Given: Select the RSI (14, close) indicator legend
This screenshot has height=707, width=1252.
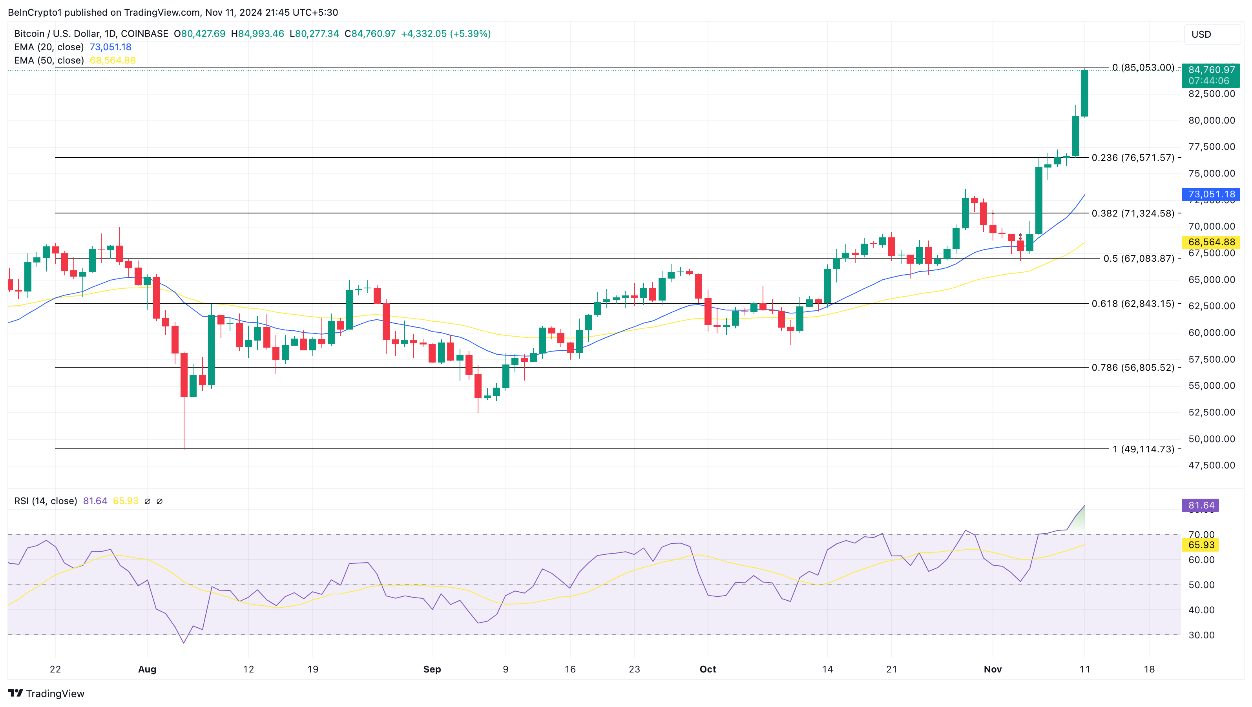Looking at the screenshot, I should pos(46,501).
